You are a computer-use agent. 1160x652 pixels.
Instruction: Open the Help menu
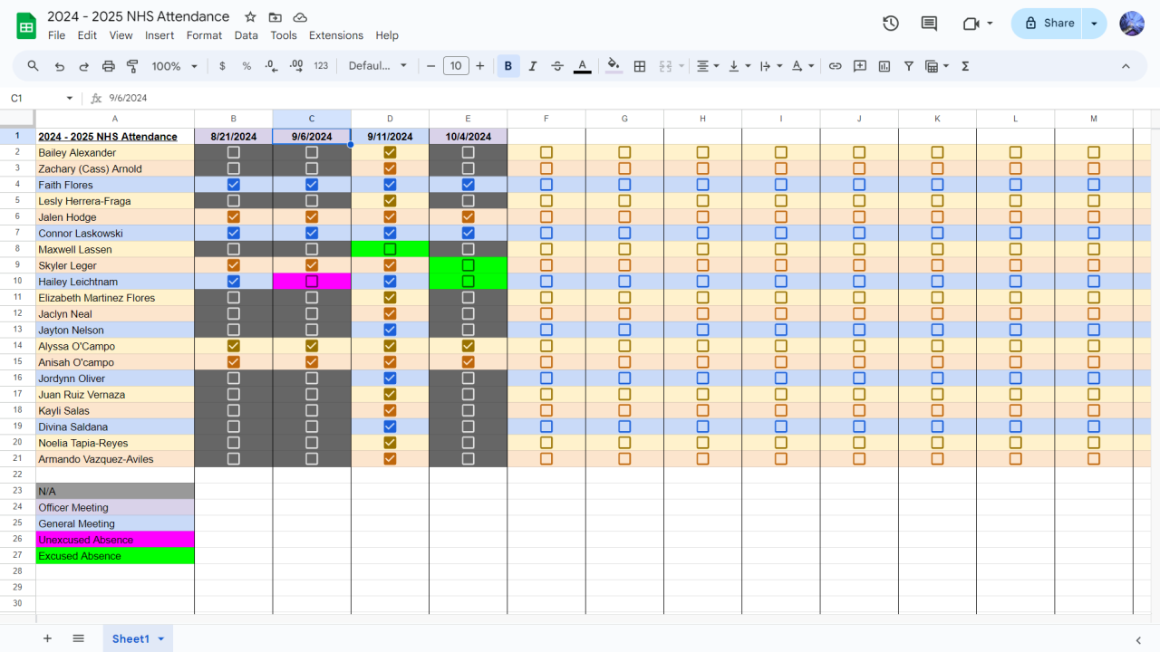[x=387, y=35]
